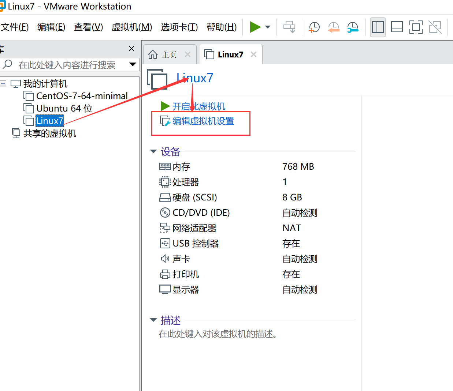The image size is (453, 391).
Task: Click the 打印机 printer icon
Action: point(165,274)
